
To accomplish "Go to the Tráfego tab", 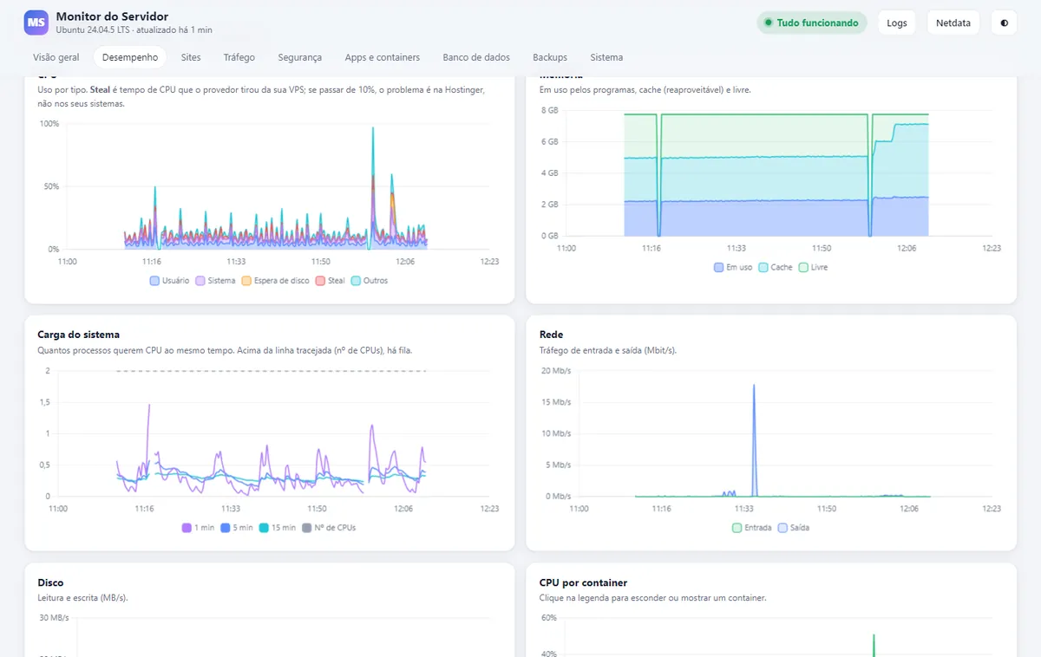I will [x=239, y=57].
